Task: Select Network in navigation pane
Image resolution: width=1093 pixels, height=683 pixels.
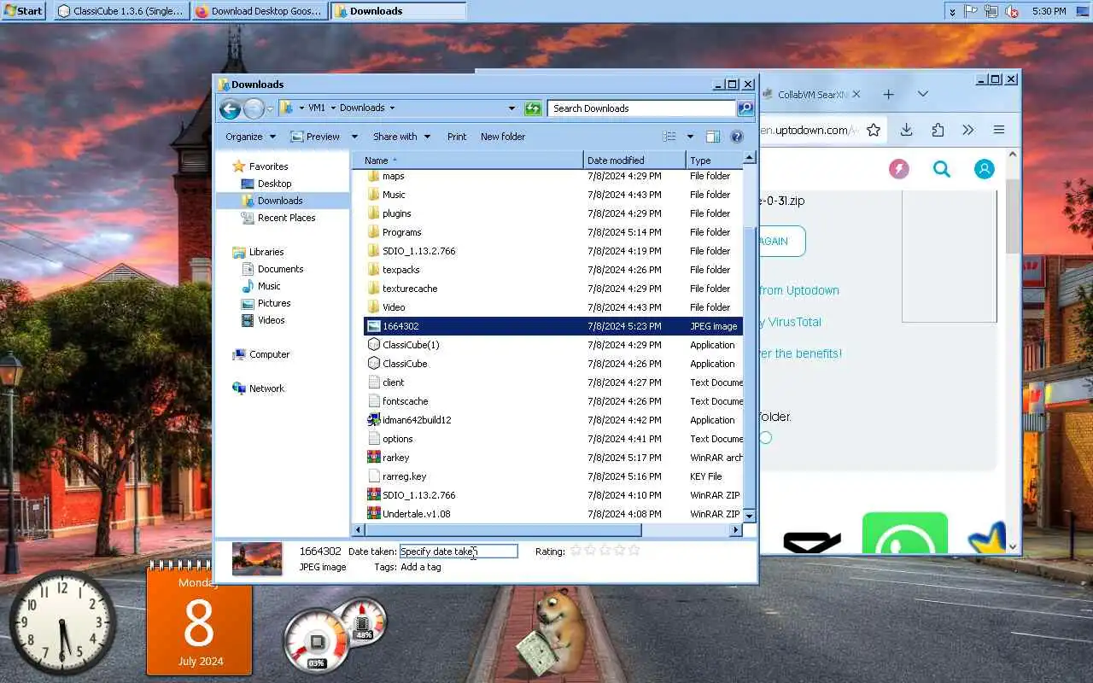Action: pyautogui.click(x=266, y=388)
